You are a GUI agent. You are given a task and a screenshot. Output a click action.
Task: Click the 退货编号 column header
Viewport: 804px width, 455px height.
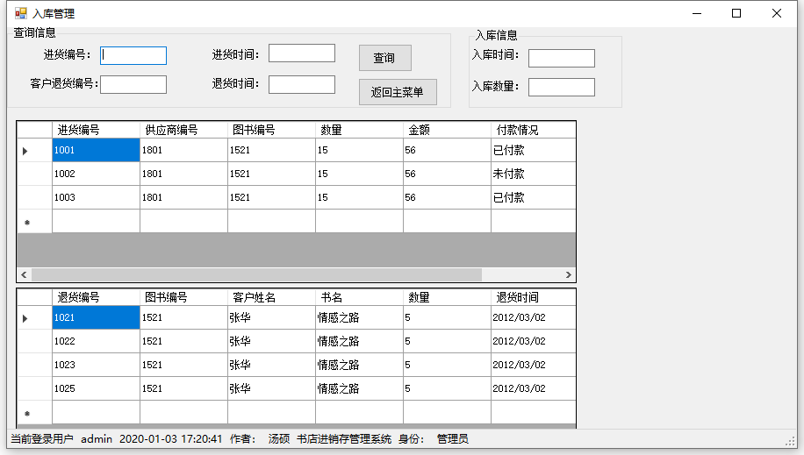point(96,297)
